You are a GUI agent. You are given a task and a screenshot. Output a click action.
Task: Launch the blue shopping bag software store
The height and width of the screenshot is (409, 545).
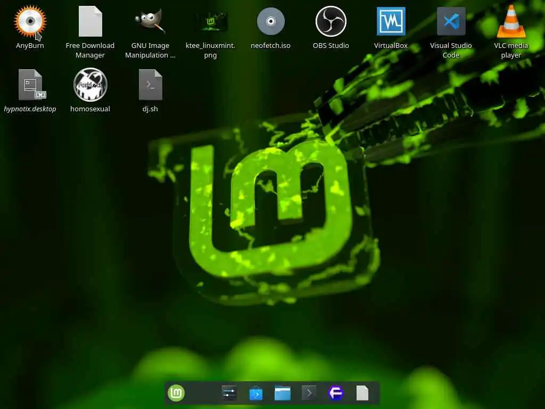click(256, 394)
